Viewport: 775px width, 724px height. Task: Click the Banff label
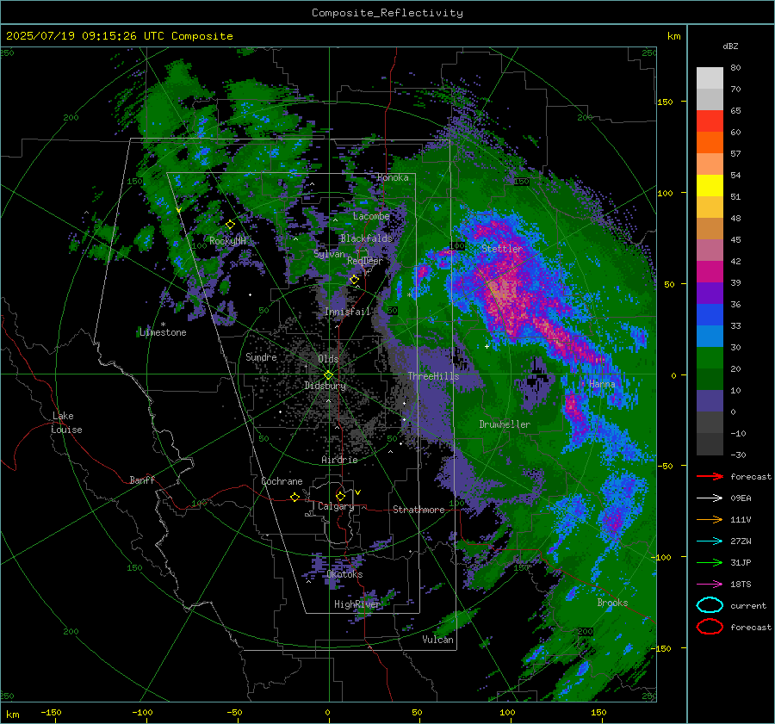pyautogui.click(x=142, y=480)
